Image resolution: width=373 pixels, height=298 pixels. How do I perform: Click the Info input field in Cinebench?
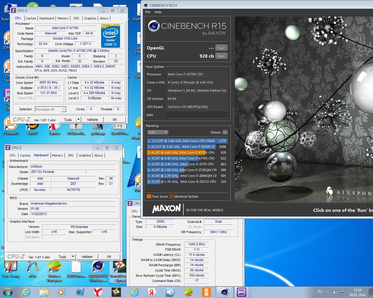pos(197,115)
